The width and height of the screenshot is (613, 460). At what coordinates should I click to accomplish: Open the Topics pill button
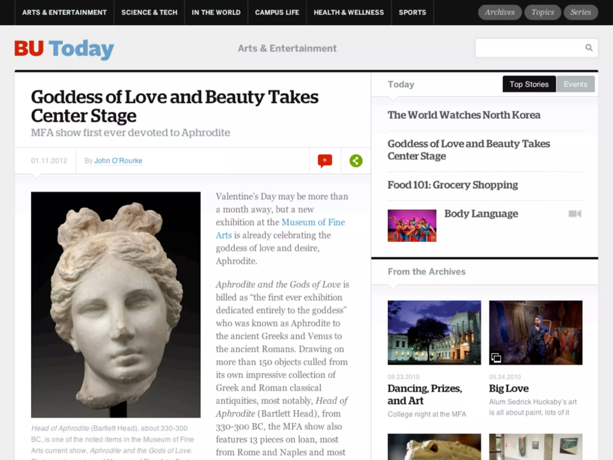tap(542, 12)
